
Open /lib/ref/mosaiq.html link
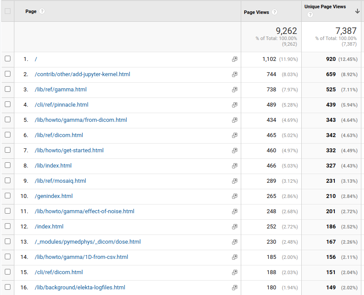[x=61, y=181]
